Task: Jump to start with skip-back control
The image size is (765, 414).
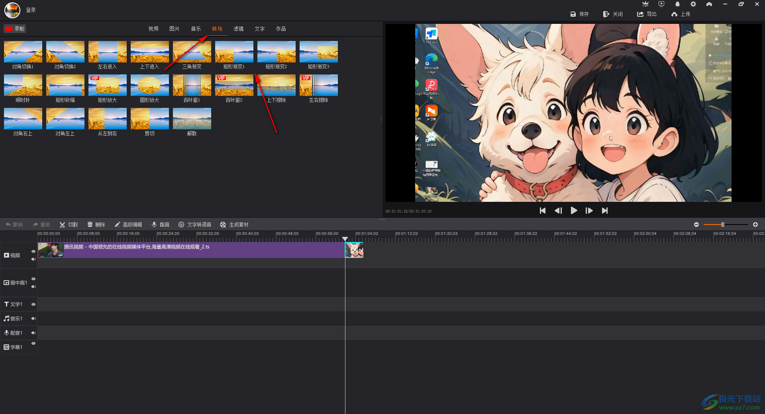Action: [543, 211]
